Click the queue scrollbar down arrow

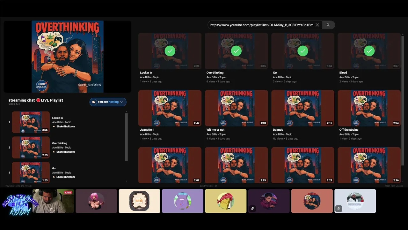pos(127,181)
